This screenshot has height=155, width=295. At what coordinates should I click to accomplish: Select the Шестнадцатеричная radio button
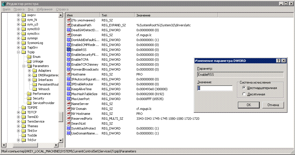(244, 88)
